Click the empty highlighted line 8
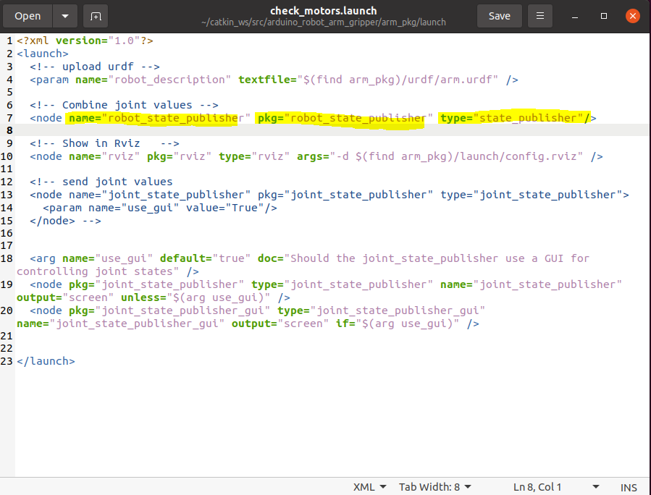 (x=332, y=130)
